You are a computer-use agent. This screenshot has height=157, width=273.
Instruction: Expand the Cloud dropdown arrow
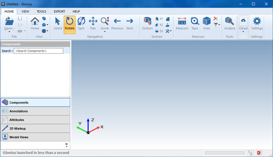[x=243, y=32]
